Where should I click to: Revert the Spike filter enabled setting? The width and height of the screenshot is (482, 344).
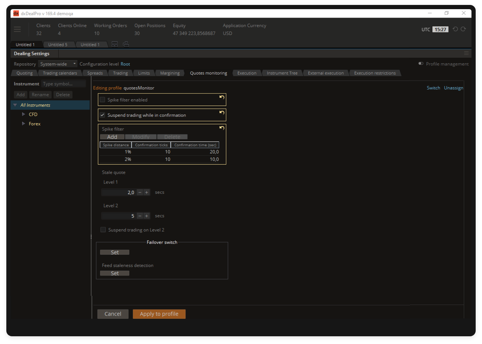[x=222, y=97]
